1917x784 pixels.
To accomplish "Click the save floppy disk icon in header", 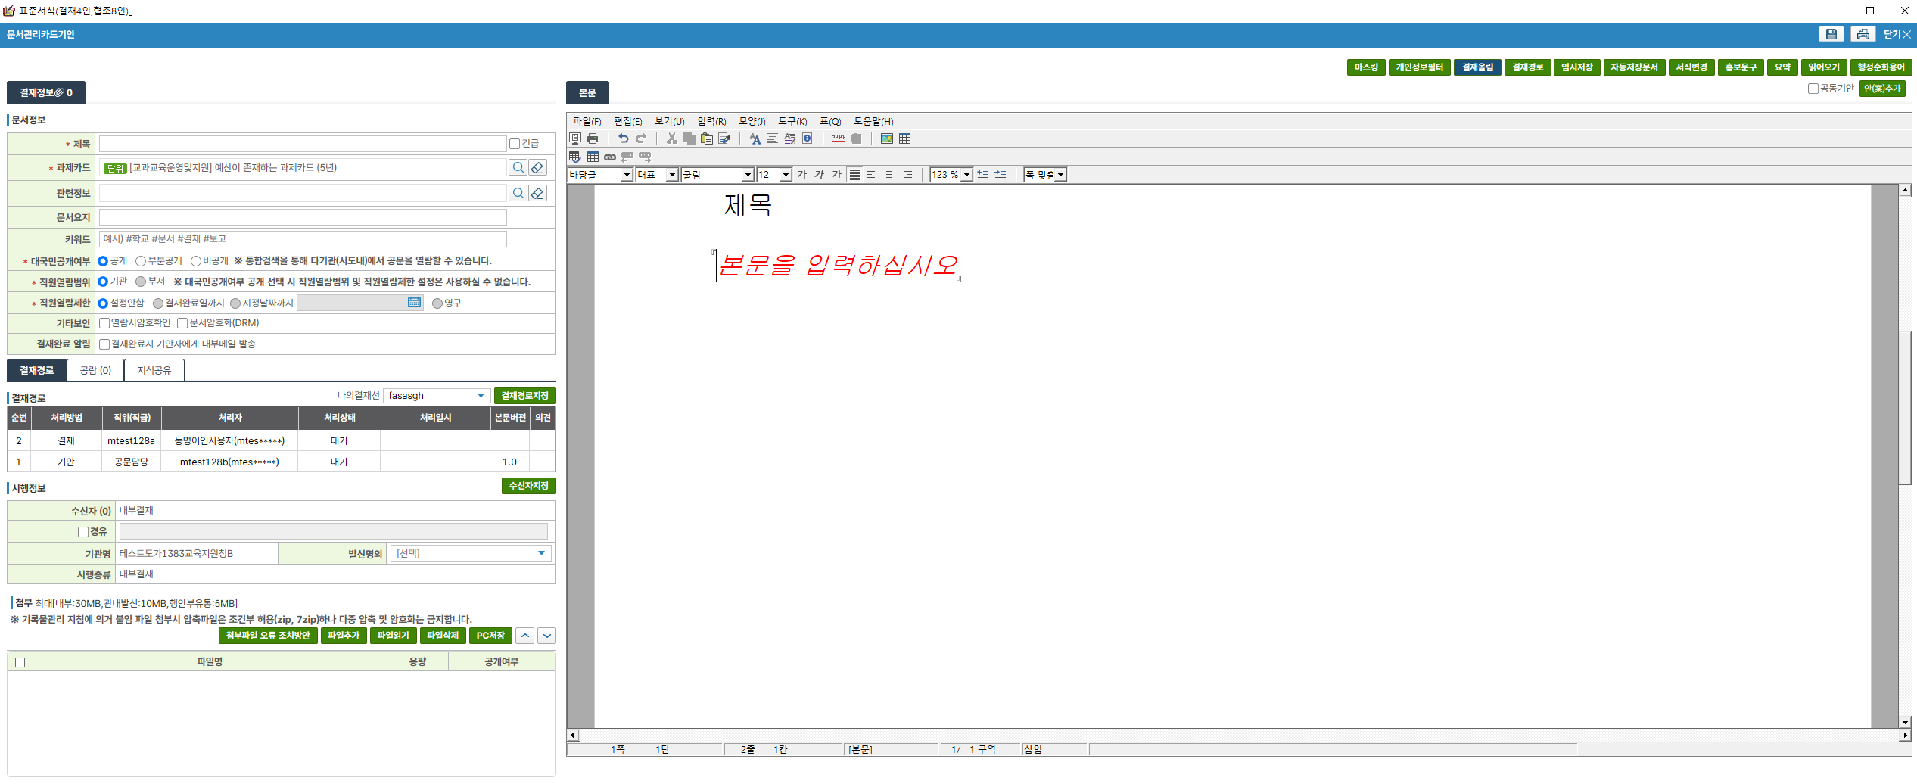I will click(1831, 34).
